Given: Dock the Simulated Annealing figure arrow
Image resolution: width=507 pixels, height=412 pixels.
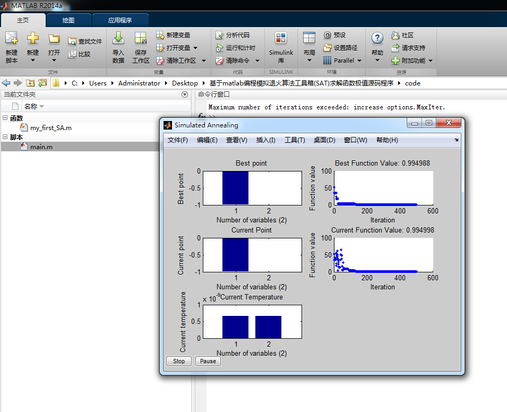Looking at the screenshot, I should (x=456, y=140).
